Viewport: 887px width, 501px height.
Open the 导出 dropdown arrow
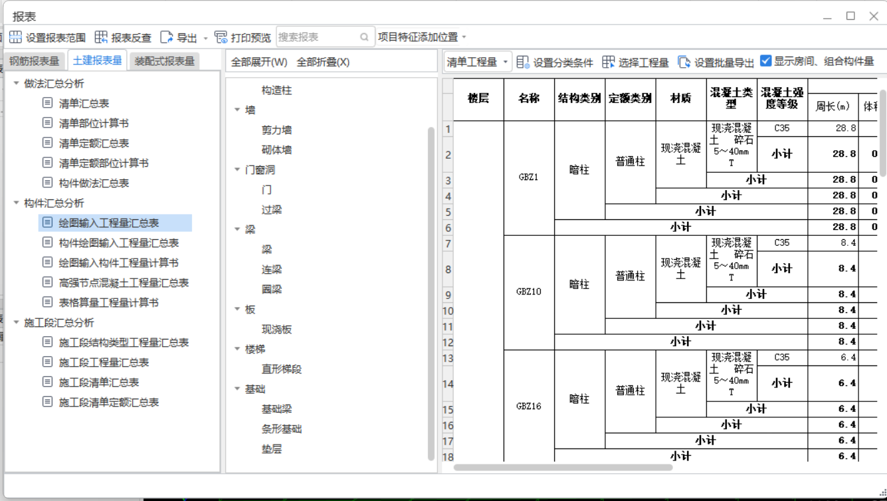[x=205, y=38]
